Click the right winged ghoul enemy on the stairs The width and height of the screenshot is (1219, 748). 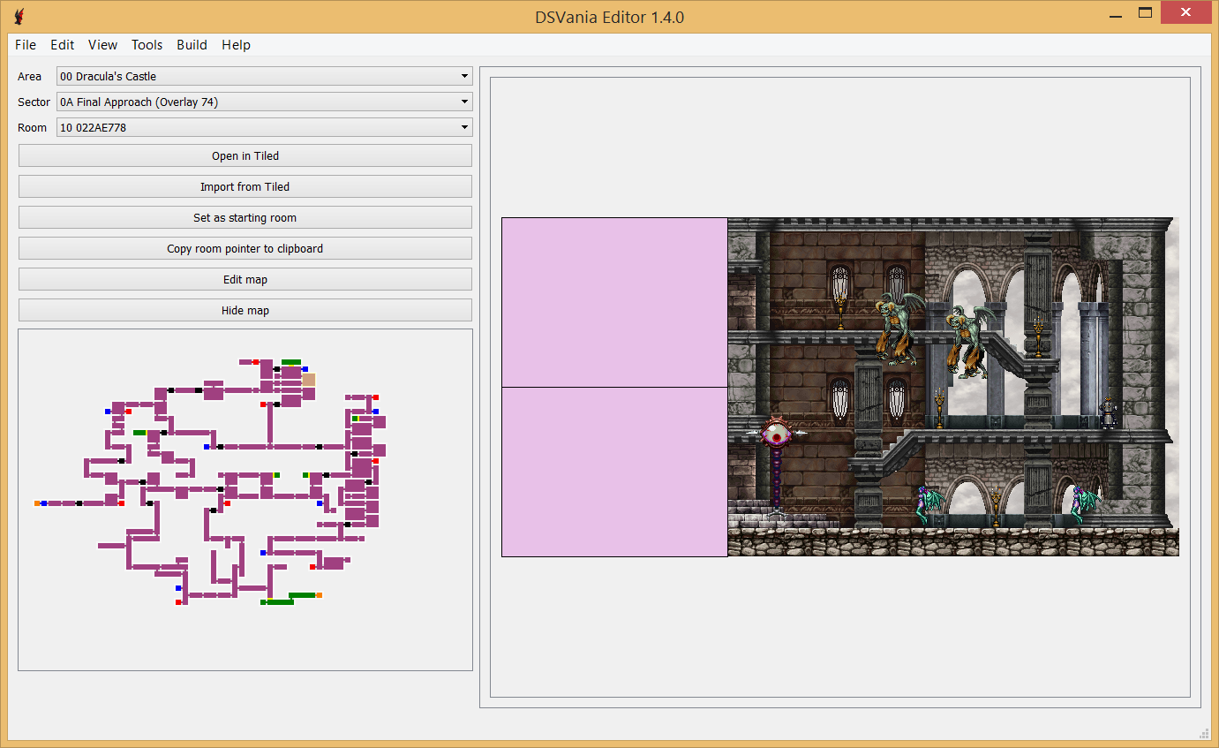[967, 340]
